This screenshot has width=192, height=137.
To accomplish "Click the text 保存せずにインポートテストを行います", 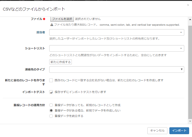I will point(80,92).
